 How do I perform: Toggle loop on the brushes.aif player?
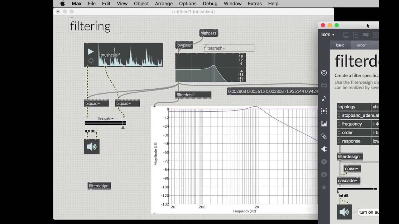(91, 61)
